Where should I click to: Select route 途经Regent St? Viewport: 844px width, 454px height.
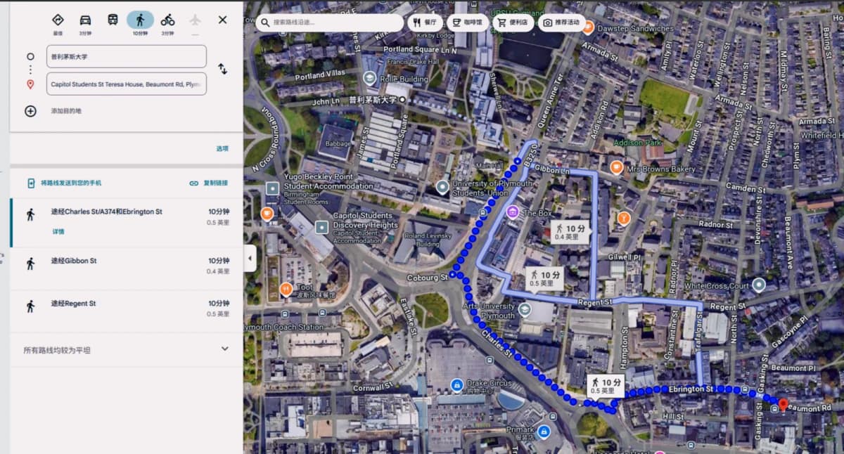click(x=127, y=311)
